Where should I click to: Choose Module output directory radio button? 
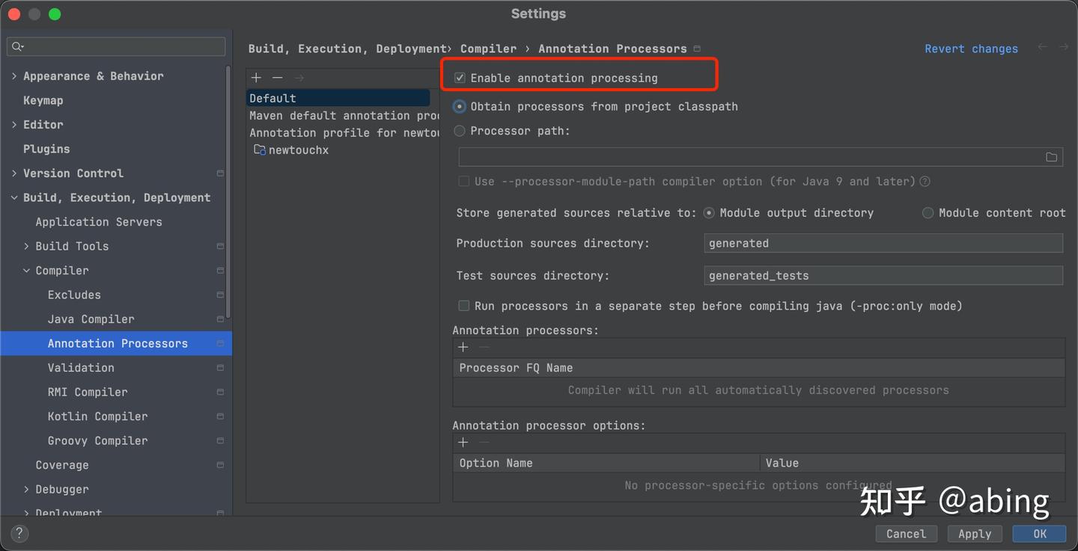(x=709, y=213)
